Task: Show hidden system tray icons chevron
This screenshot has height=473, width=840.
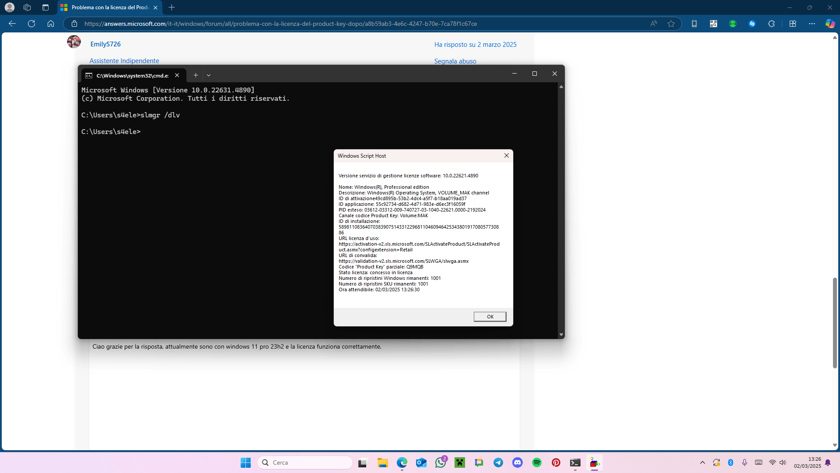Action: pos(703,462)
